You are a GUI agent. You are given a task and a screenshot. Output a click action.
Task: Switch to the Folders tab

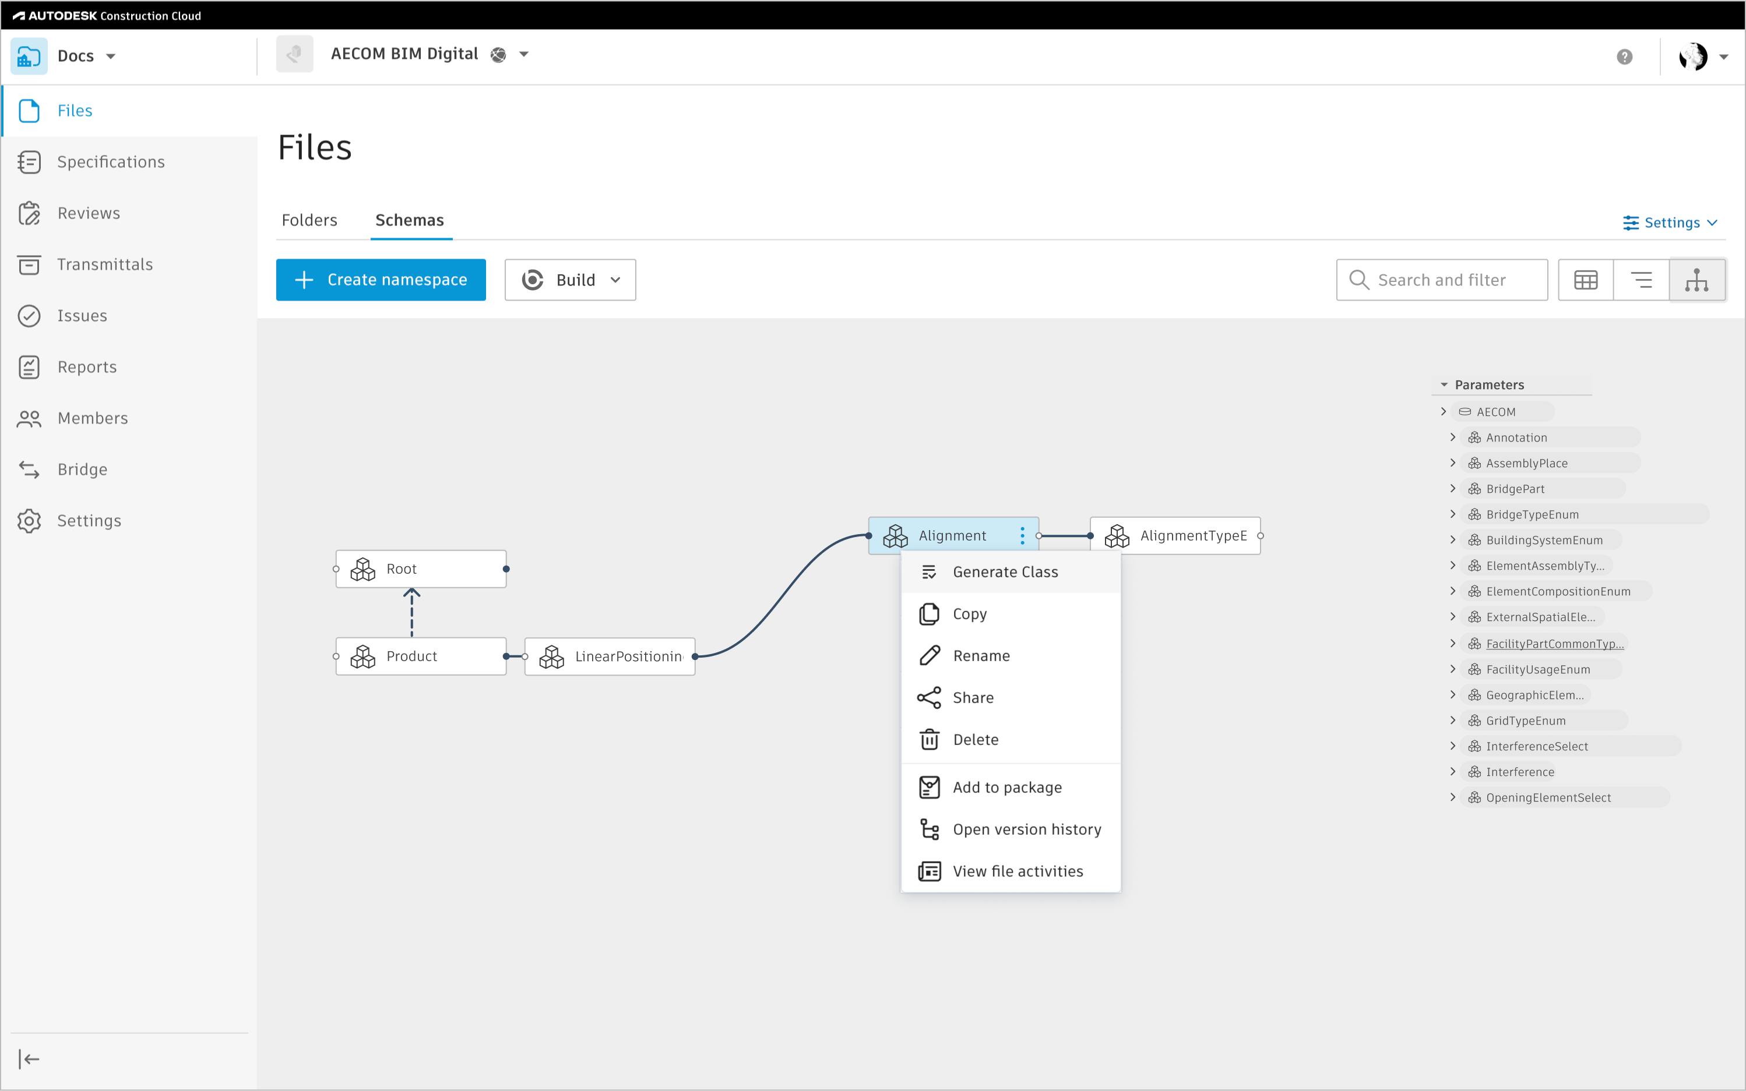tap(309, 220)
